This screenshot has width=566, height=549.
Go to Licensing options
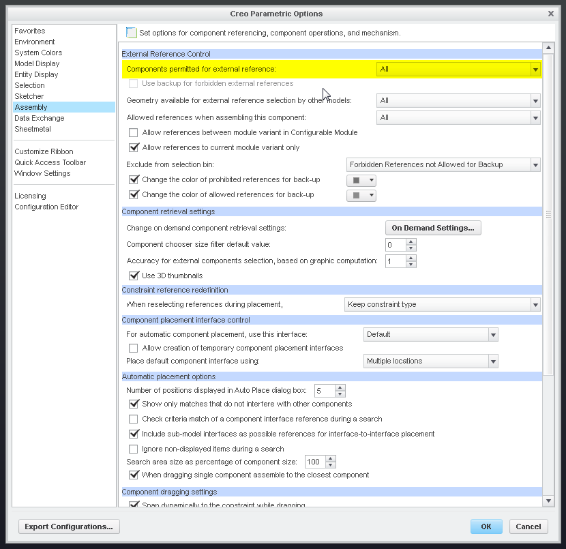click(30, 196)
